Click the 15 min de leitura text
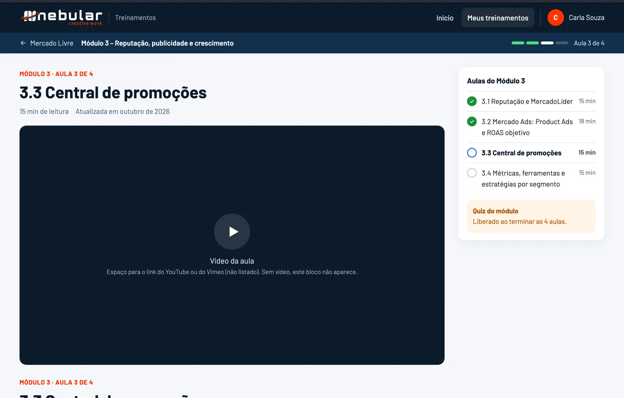 pyautogui.click(x=44, y=112)
